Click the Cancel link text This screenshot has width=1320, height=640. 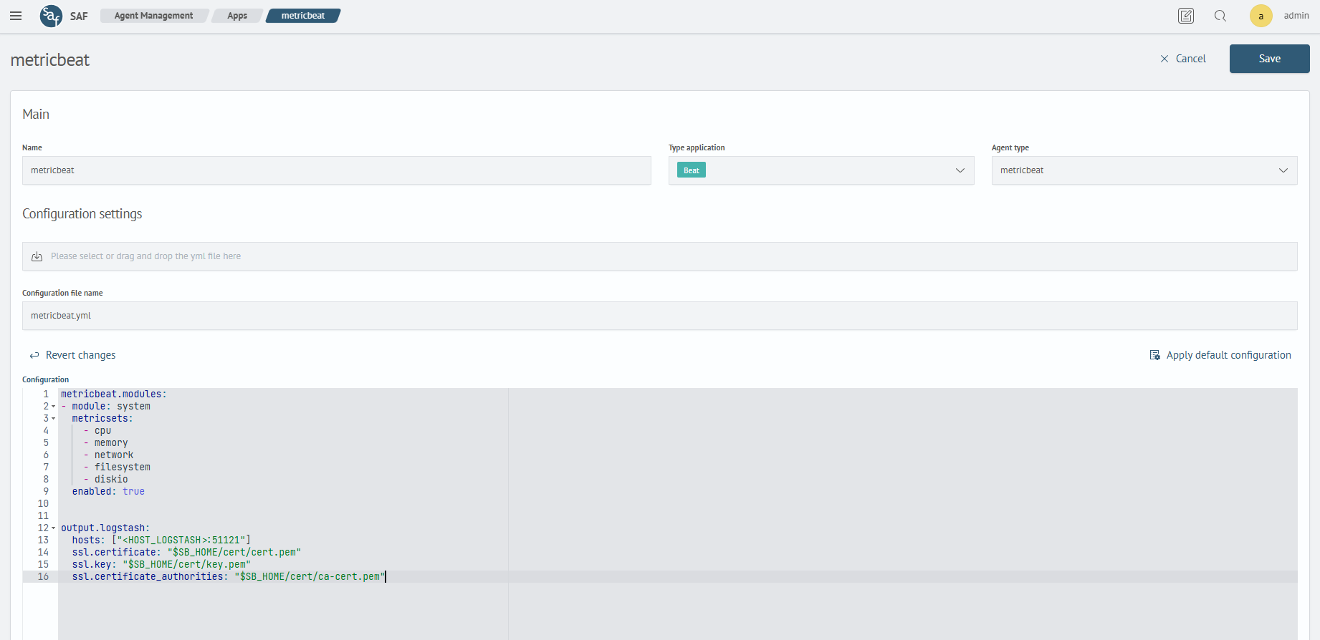pos(1191,59)
